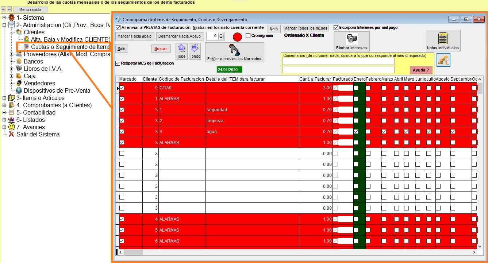The width and height of the screenshot is (488, 263).
Task: Click the Contabilidad icon in tree
Action: 12,112
